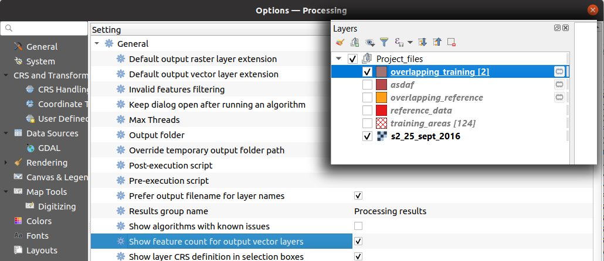Click the Collapse All layers icon
The height and width of the screenshot is (261, 604).
(x=437, y=42)
